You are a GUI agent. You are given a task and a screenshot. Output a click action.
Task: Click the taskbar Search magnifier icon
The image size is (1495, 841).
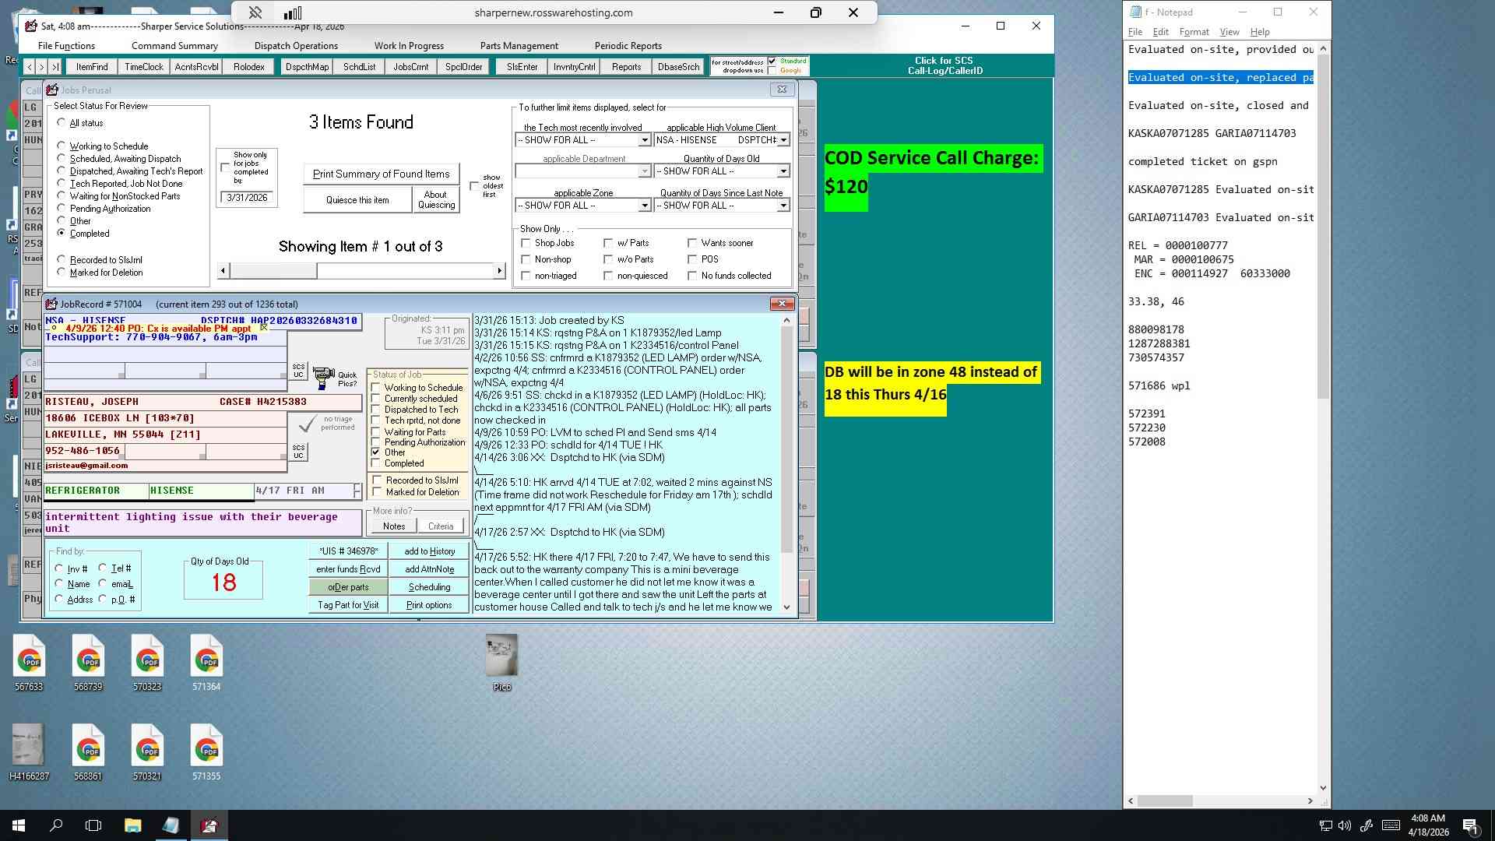[56, 825]
